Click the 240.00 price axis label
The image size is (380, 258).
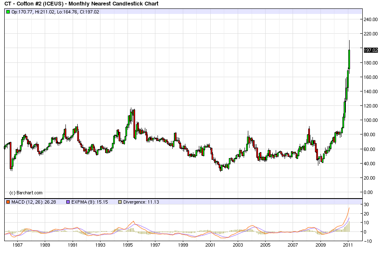(x=371, y=19)
